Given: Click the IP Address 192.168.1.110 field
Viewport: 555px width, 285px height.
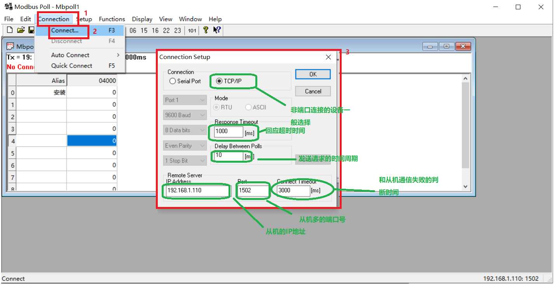Looking at the screenshot, I should tap(197, 191).
